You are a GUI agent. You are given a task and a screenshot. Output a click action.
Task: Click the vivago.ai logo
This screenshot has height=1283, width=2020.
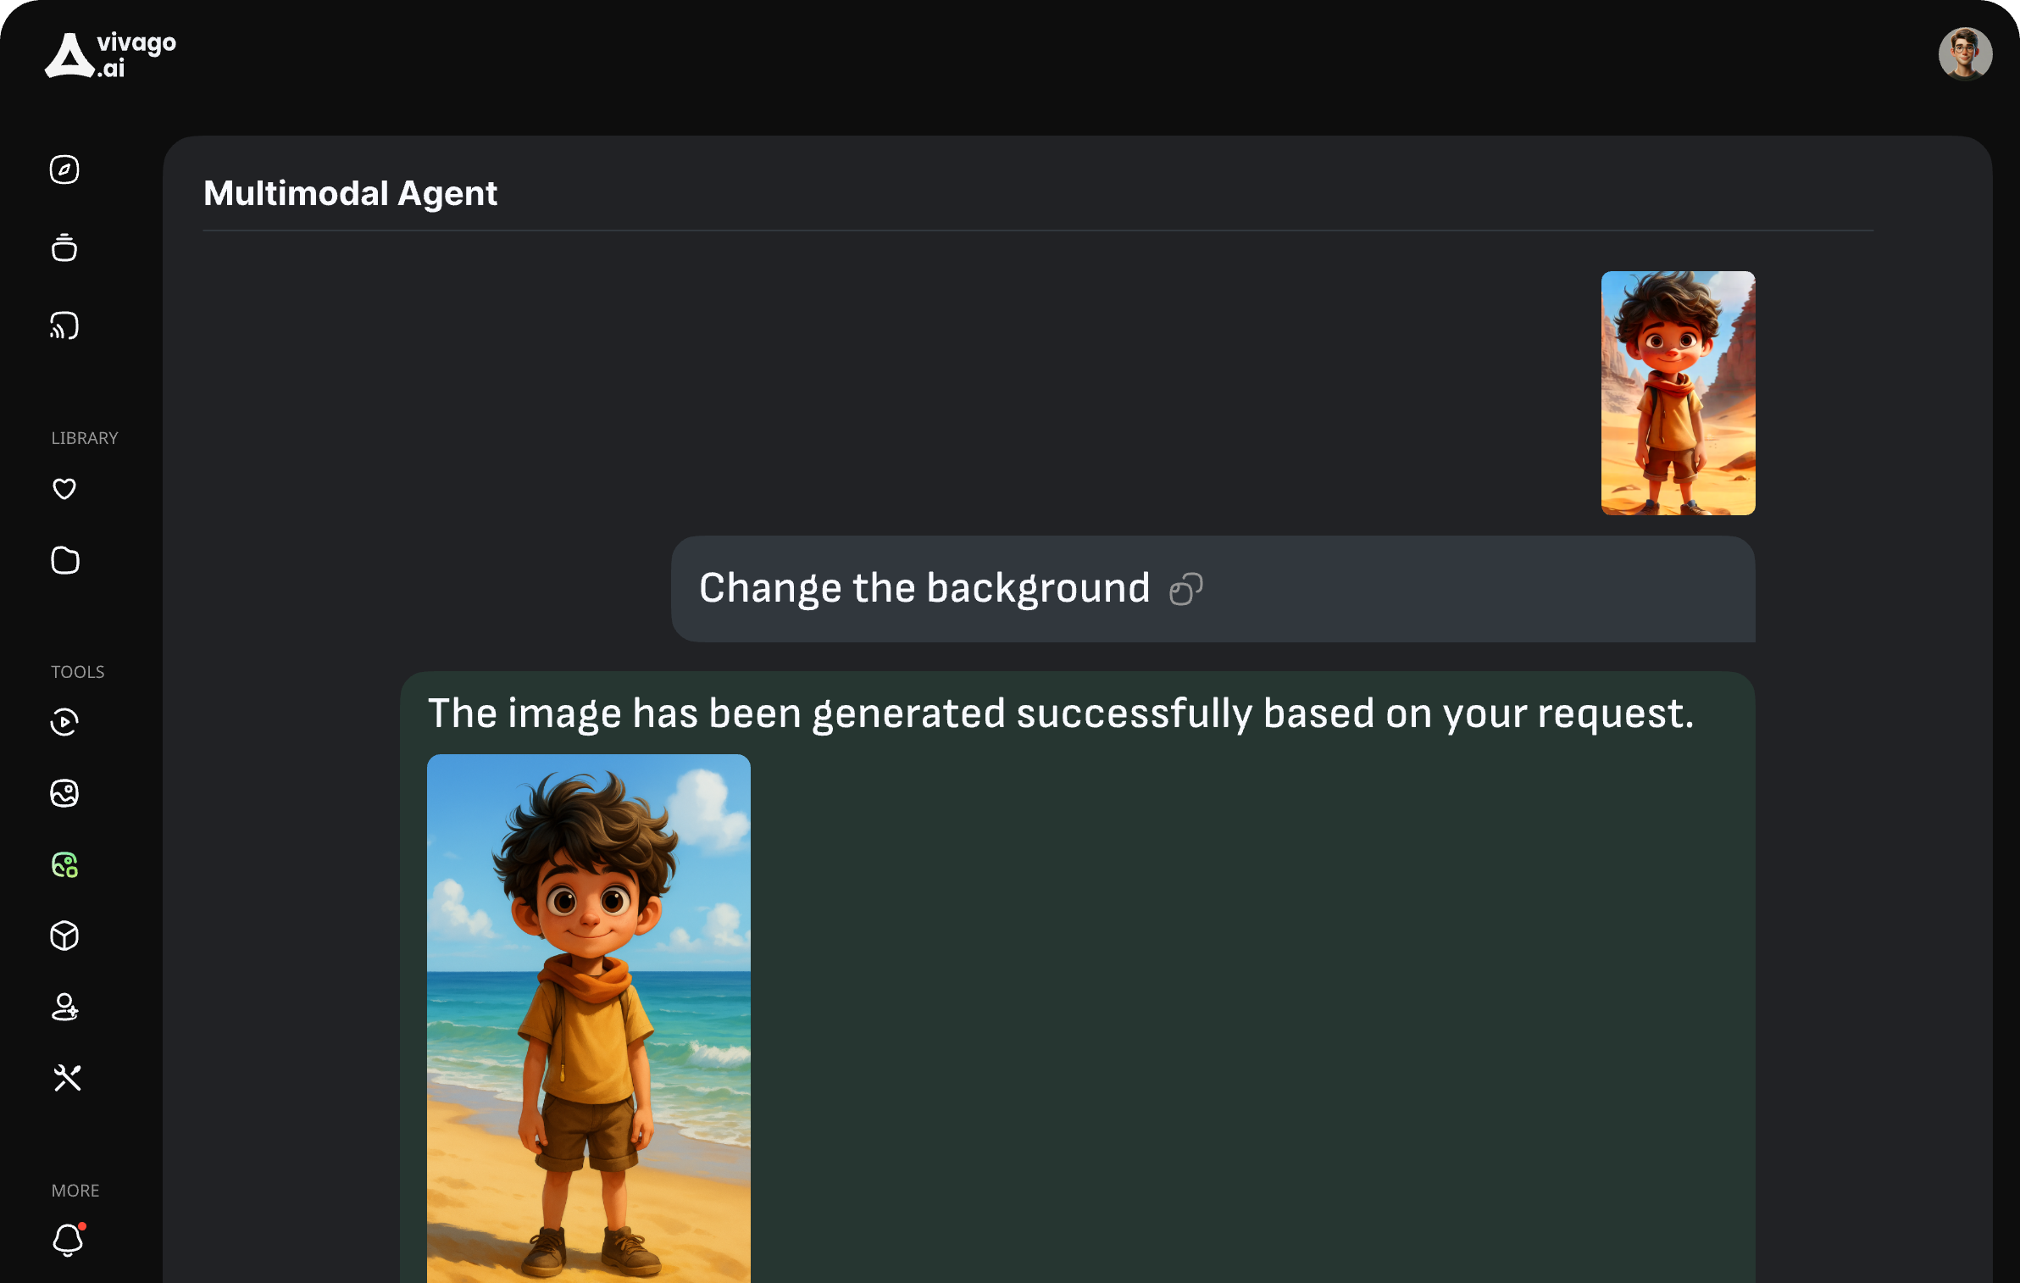[x=110, y=55]
